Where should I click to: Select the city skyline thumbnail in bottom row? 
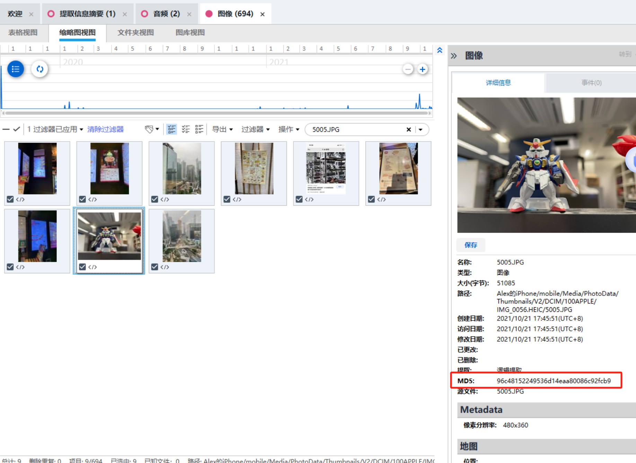click(x=182, y=237)
